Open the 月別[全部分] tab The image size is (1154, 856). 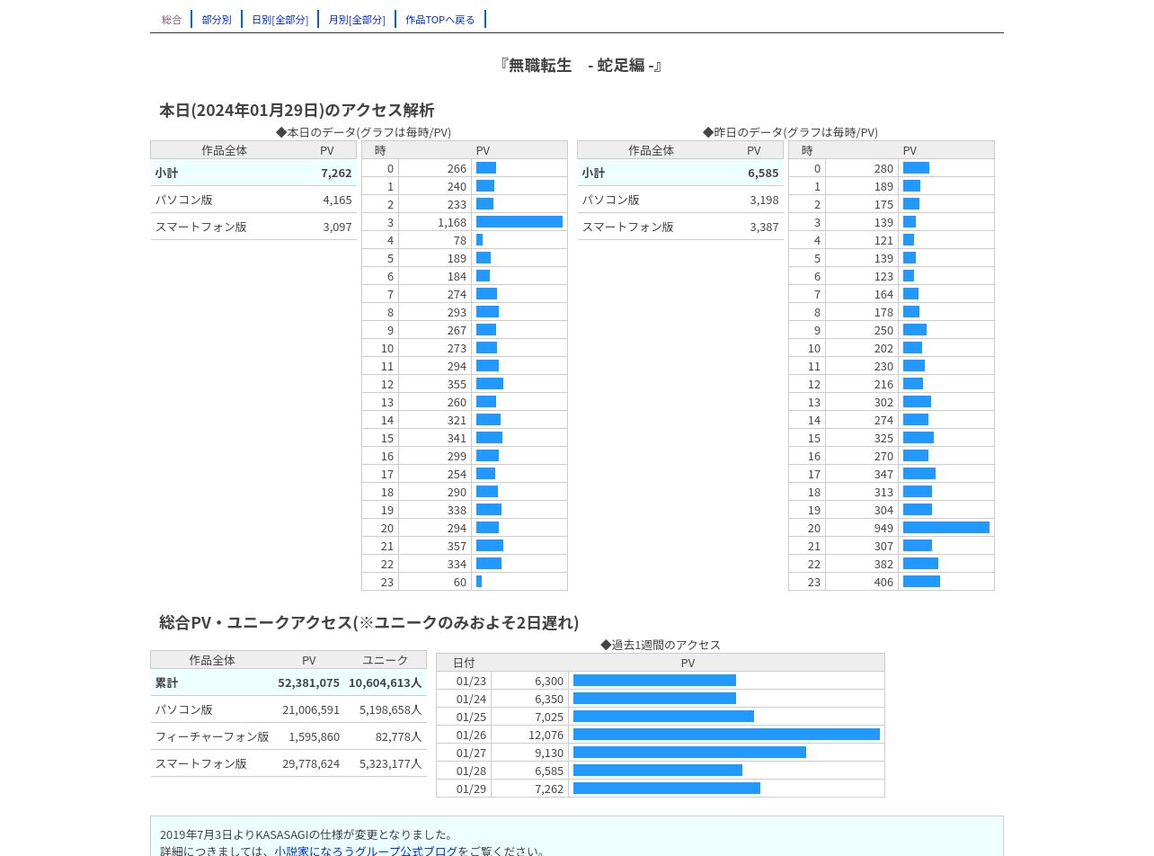pyautogui.click(x=357, y=19)
